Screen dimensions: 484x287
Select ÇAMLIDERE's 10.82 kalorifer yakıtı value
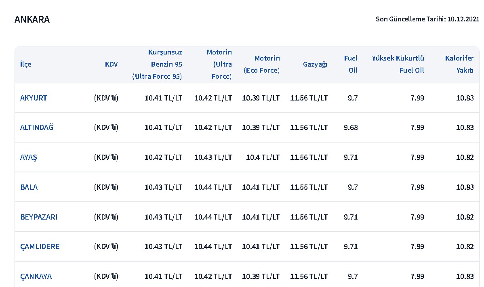click(465, 247)
